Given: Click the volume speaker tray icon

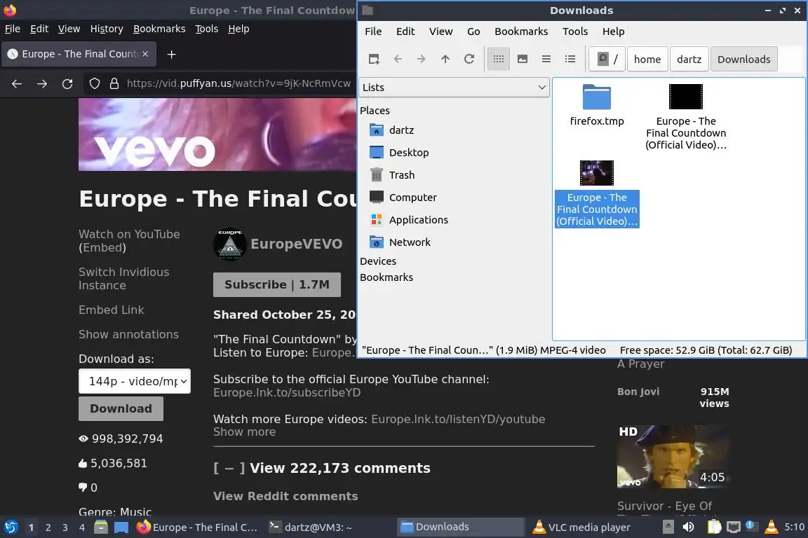Looking at the screenshot, I should point(688,527).
